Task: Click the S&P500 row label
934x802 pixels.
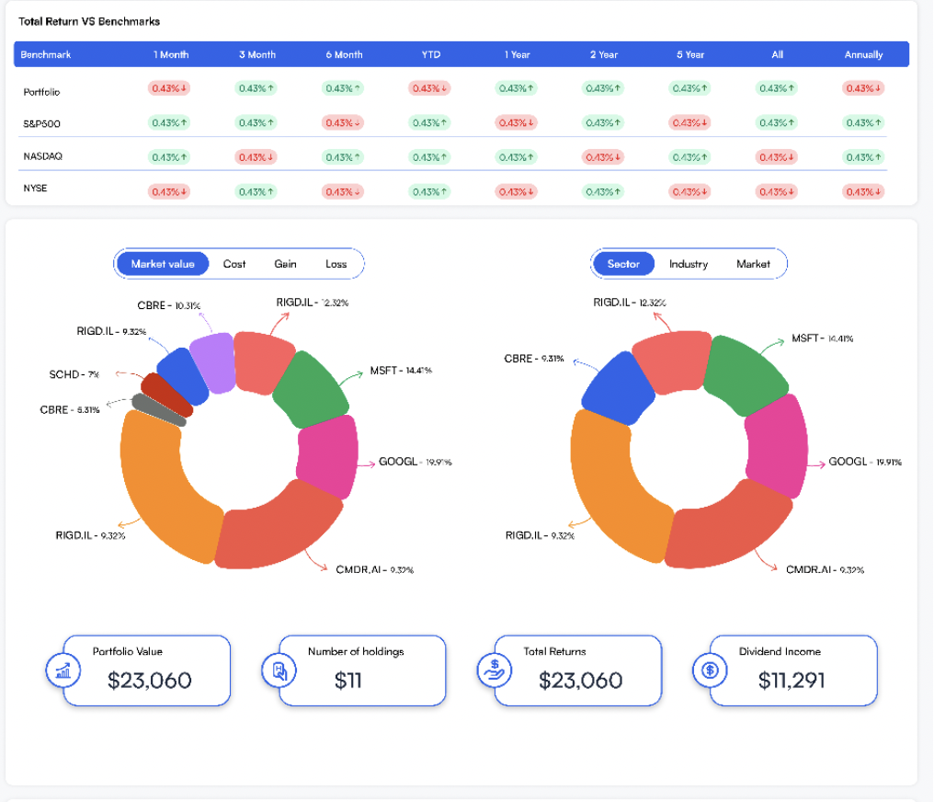Action: [41, 124]
